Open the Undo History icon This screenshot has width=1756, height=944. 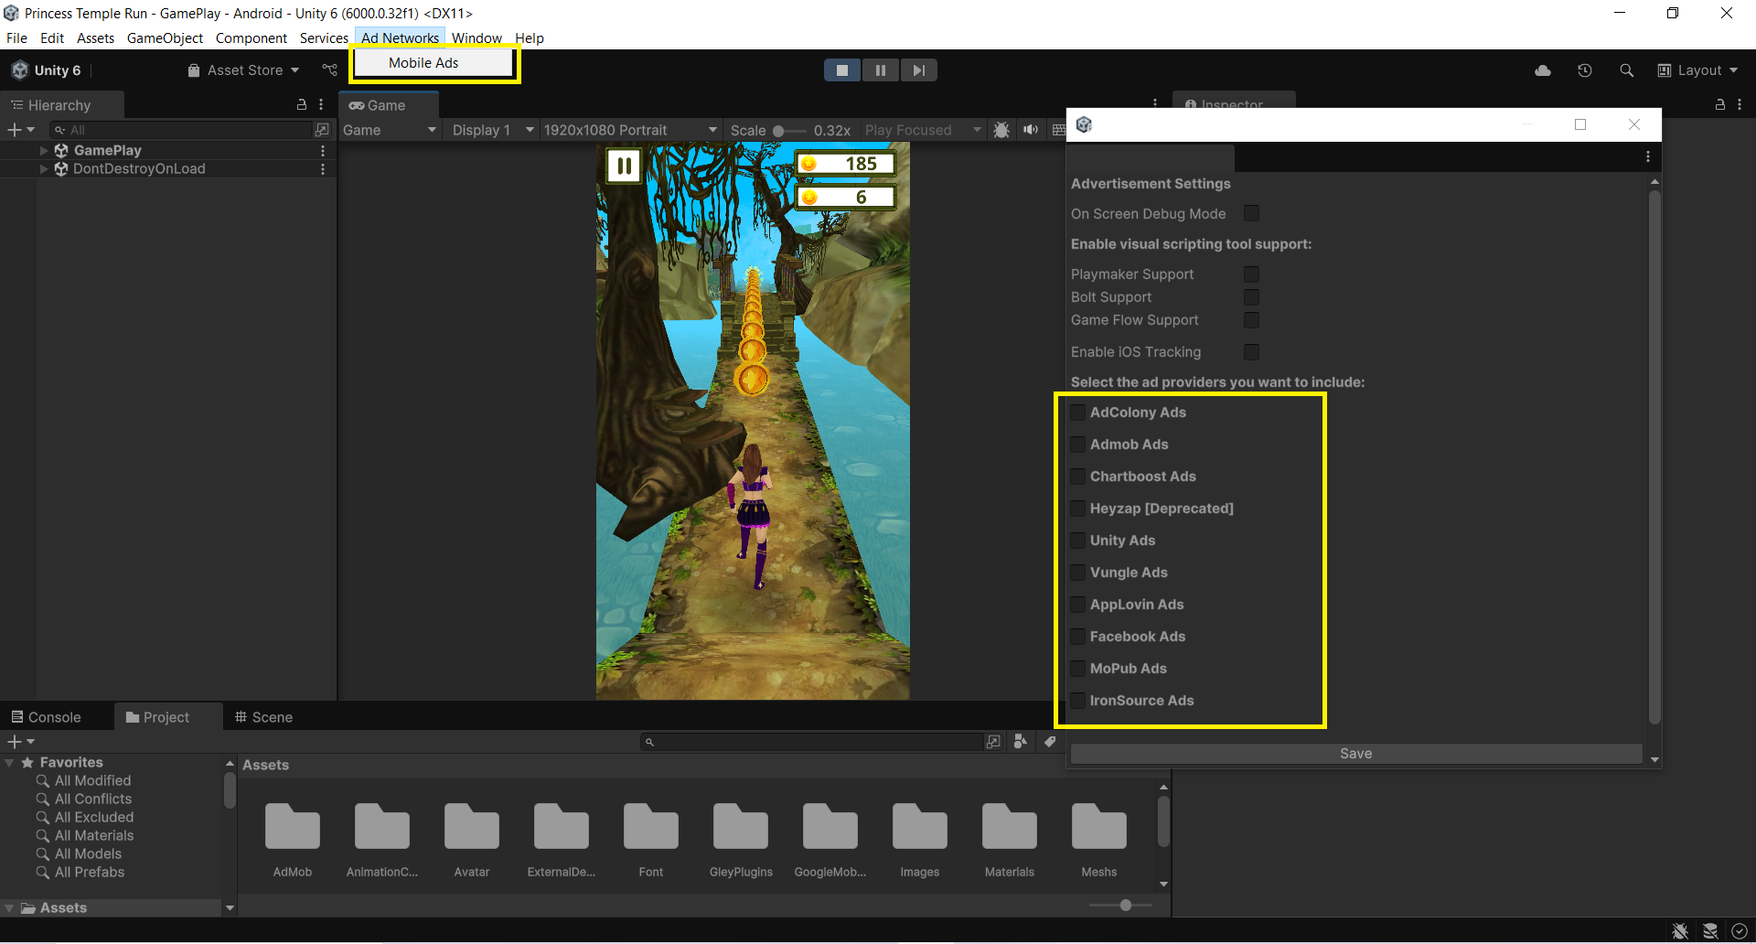click(1585, 70)
